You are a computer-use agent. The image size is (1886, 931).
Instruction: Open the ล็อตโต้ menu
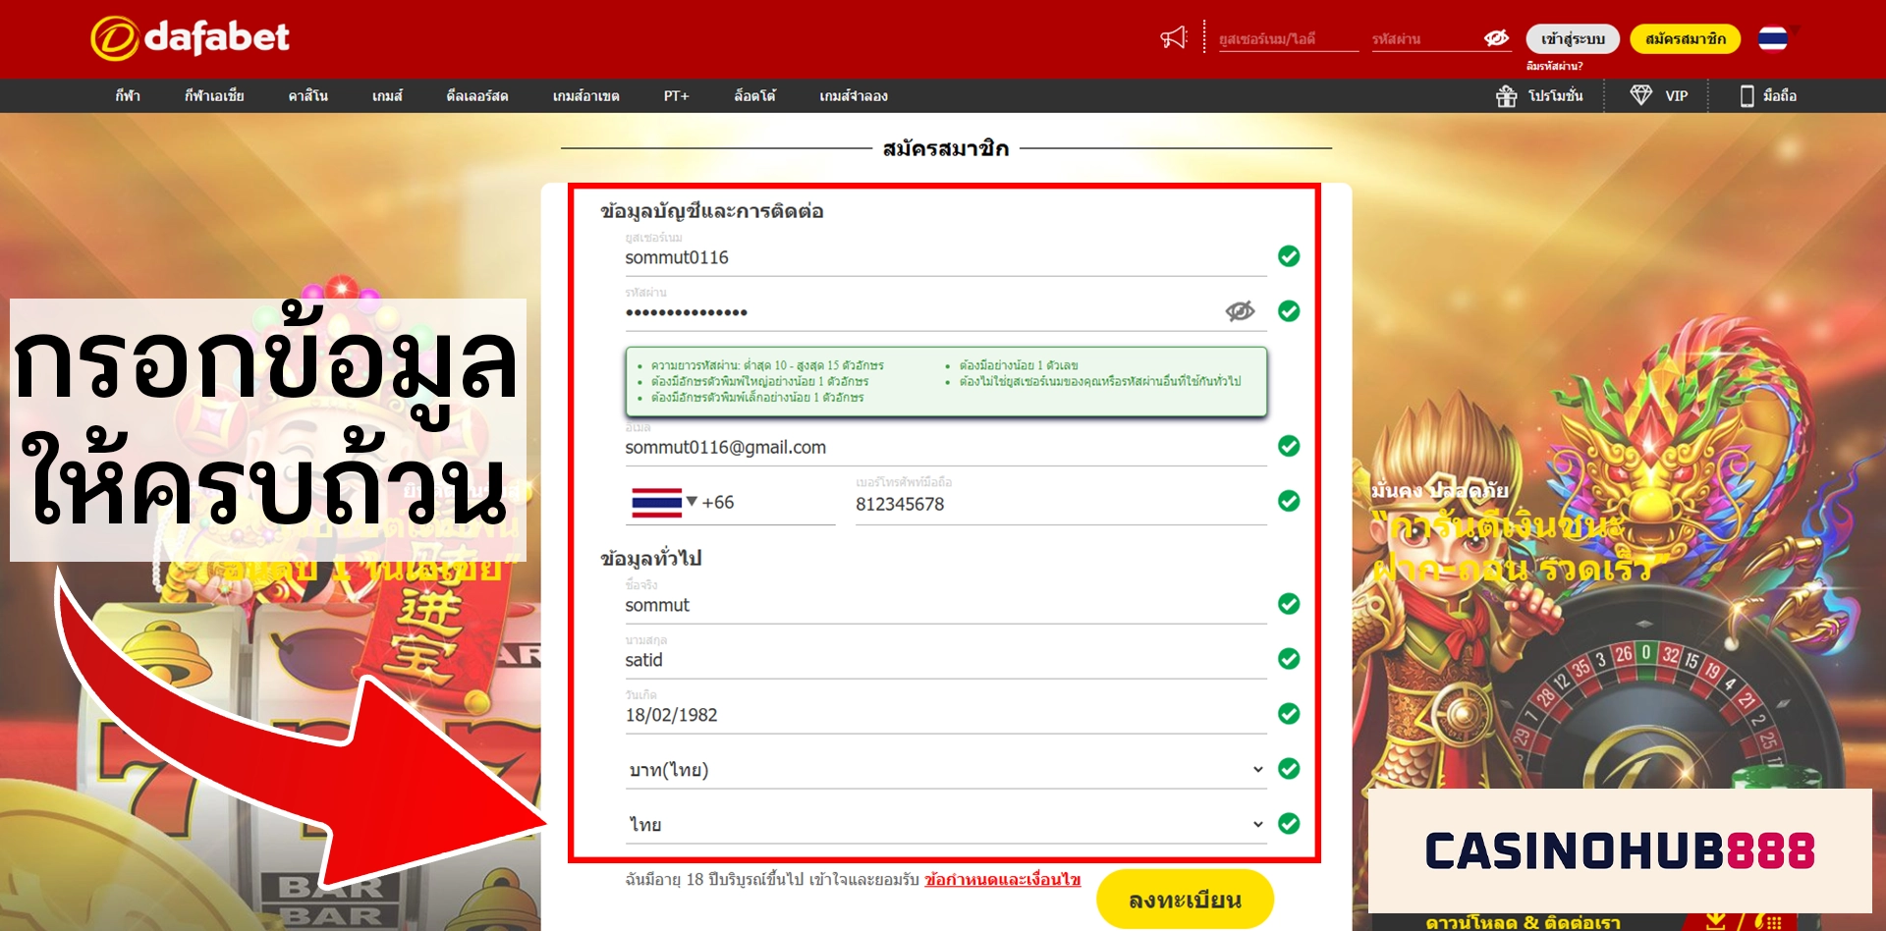[x=755, y=96]
